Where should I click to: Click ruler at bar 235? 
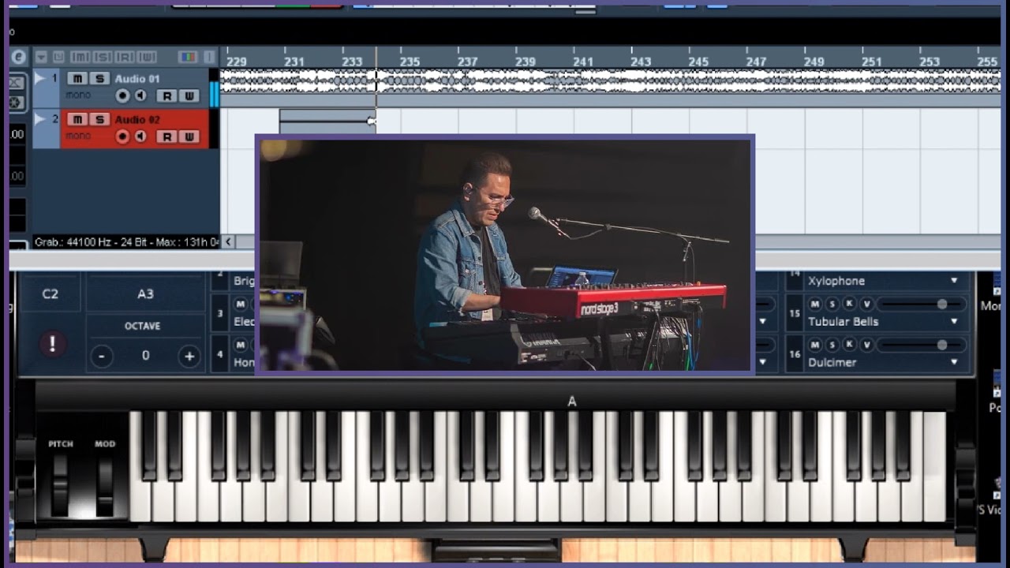(410, 62)
